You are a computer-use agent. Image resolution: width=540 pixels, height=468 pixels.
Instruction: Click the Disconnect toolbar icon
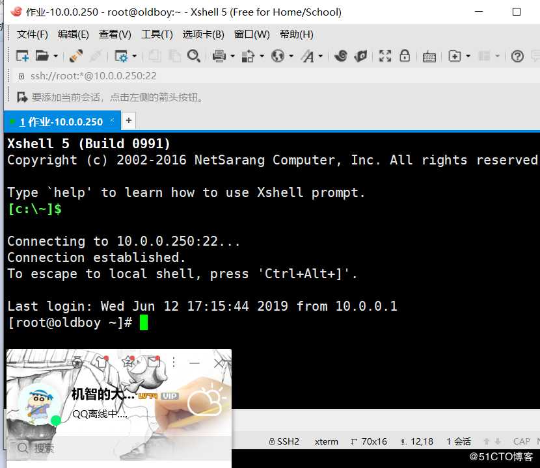(x=95, y=56)
